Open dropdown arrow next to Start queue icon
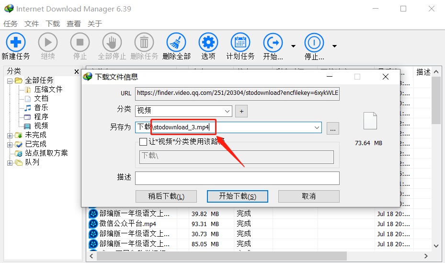The image size is (445, 263). point(293,46)
